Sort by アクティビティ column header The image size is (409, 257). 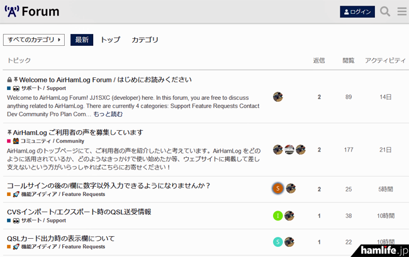click(385, 60)
